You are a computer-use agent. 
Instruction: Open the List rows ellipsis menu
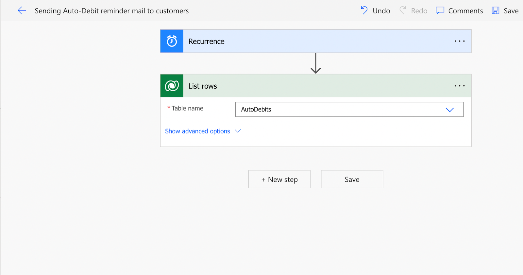coord(459,86)
